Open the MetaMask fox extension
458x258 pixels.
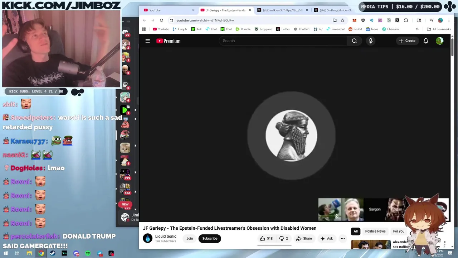354,20
